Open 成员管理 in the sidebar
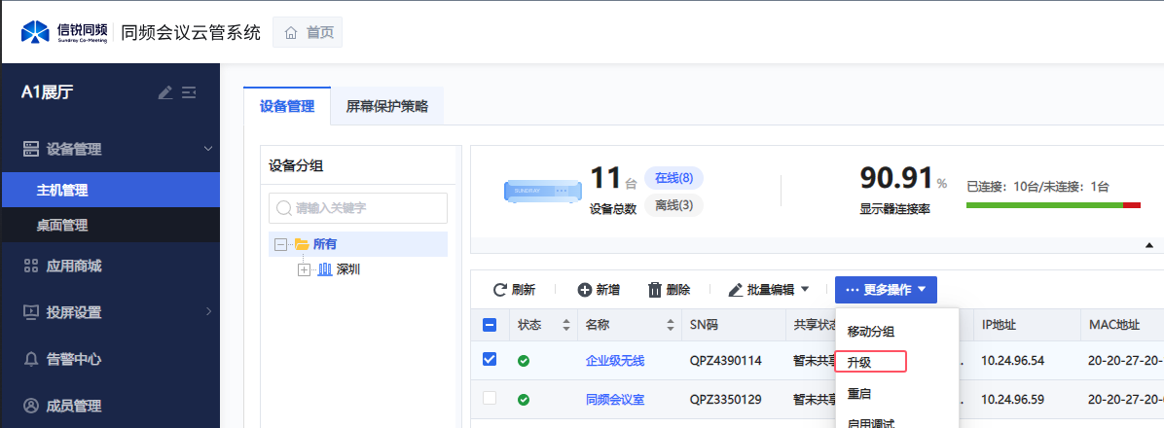Image resolution: width=1164 pixels, height=428 pixels. pyautogui.click(x=73, y=406)
